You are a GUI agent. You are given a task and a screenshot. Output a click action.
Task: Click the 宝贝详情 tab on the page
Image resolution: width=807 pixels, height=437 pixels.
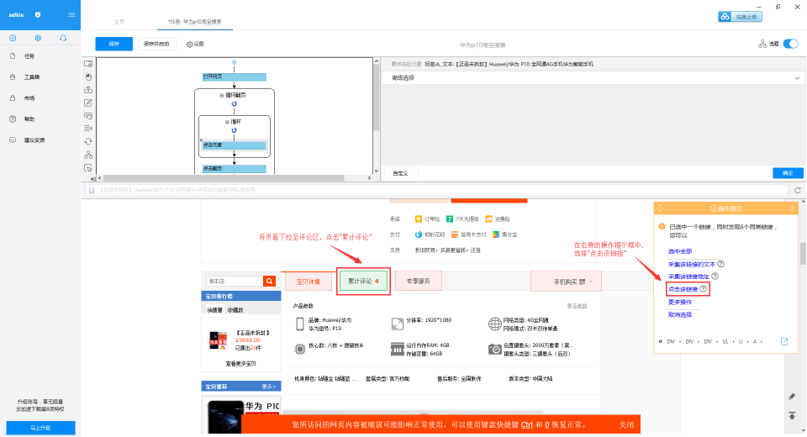(309, 282)
